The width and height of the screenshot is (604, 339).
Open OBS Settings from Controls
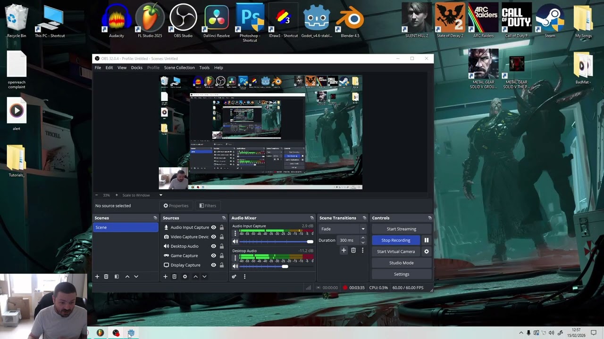[x=402, y=274]
